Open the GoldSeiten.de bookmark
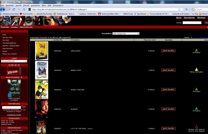 coord(64,14)
